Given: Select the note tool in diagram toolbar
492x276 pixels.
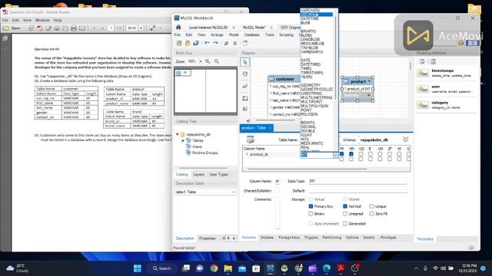Looking at the screenshot, I should [245, 109].
